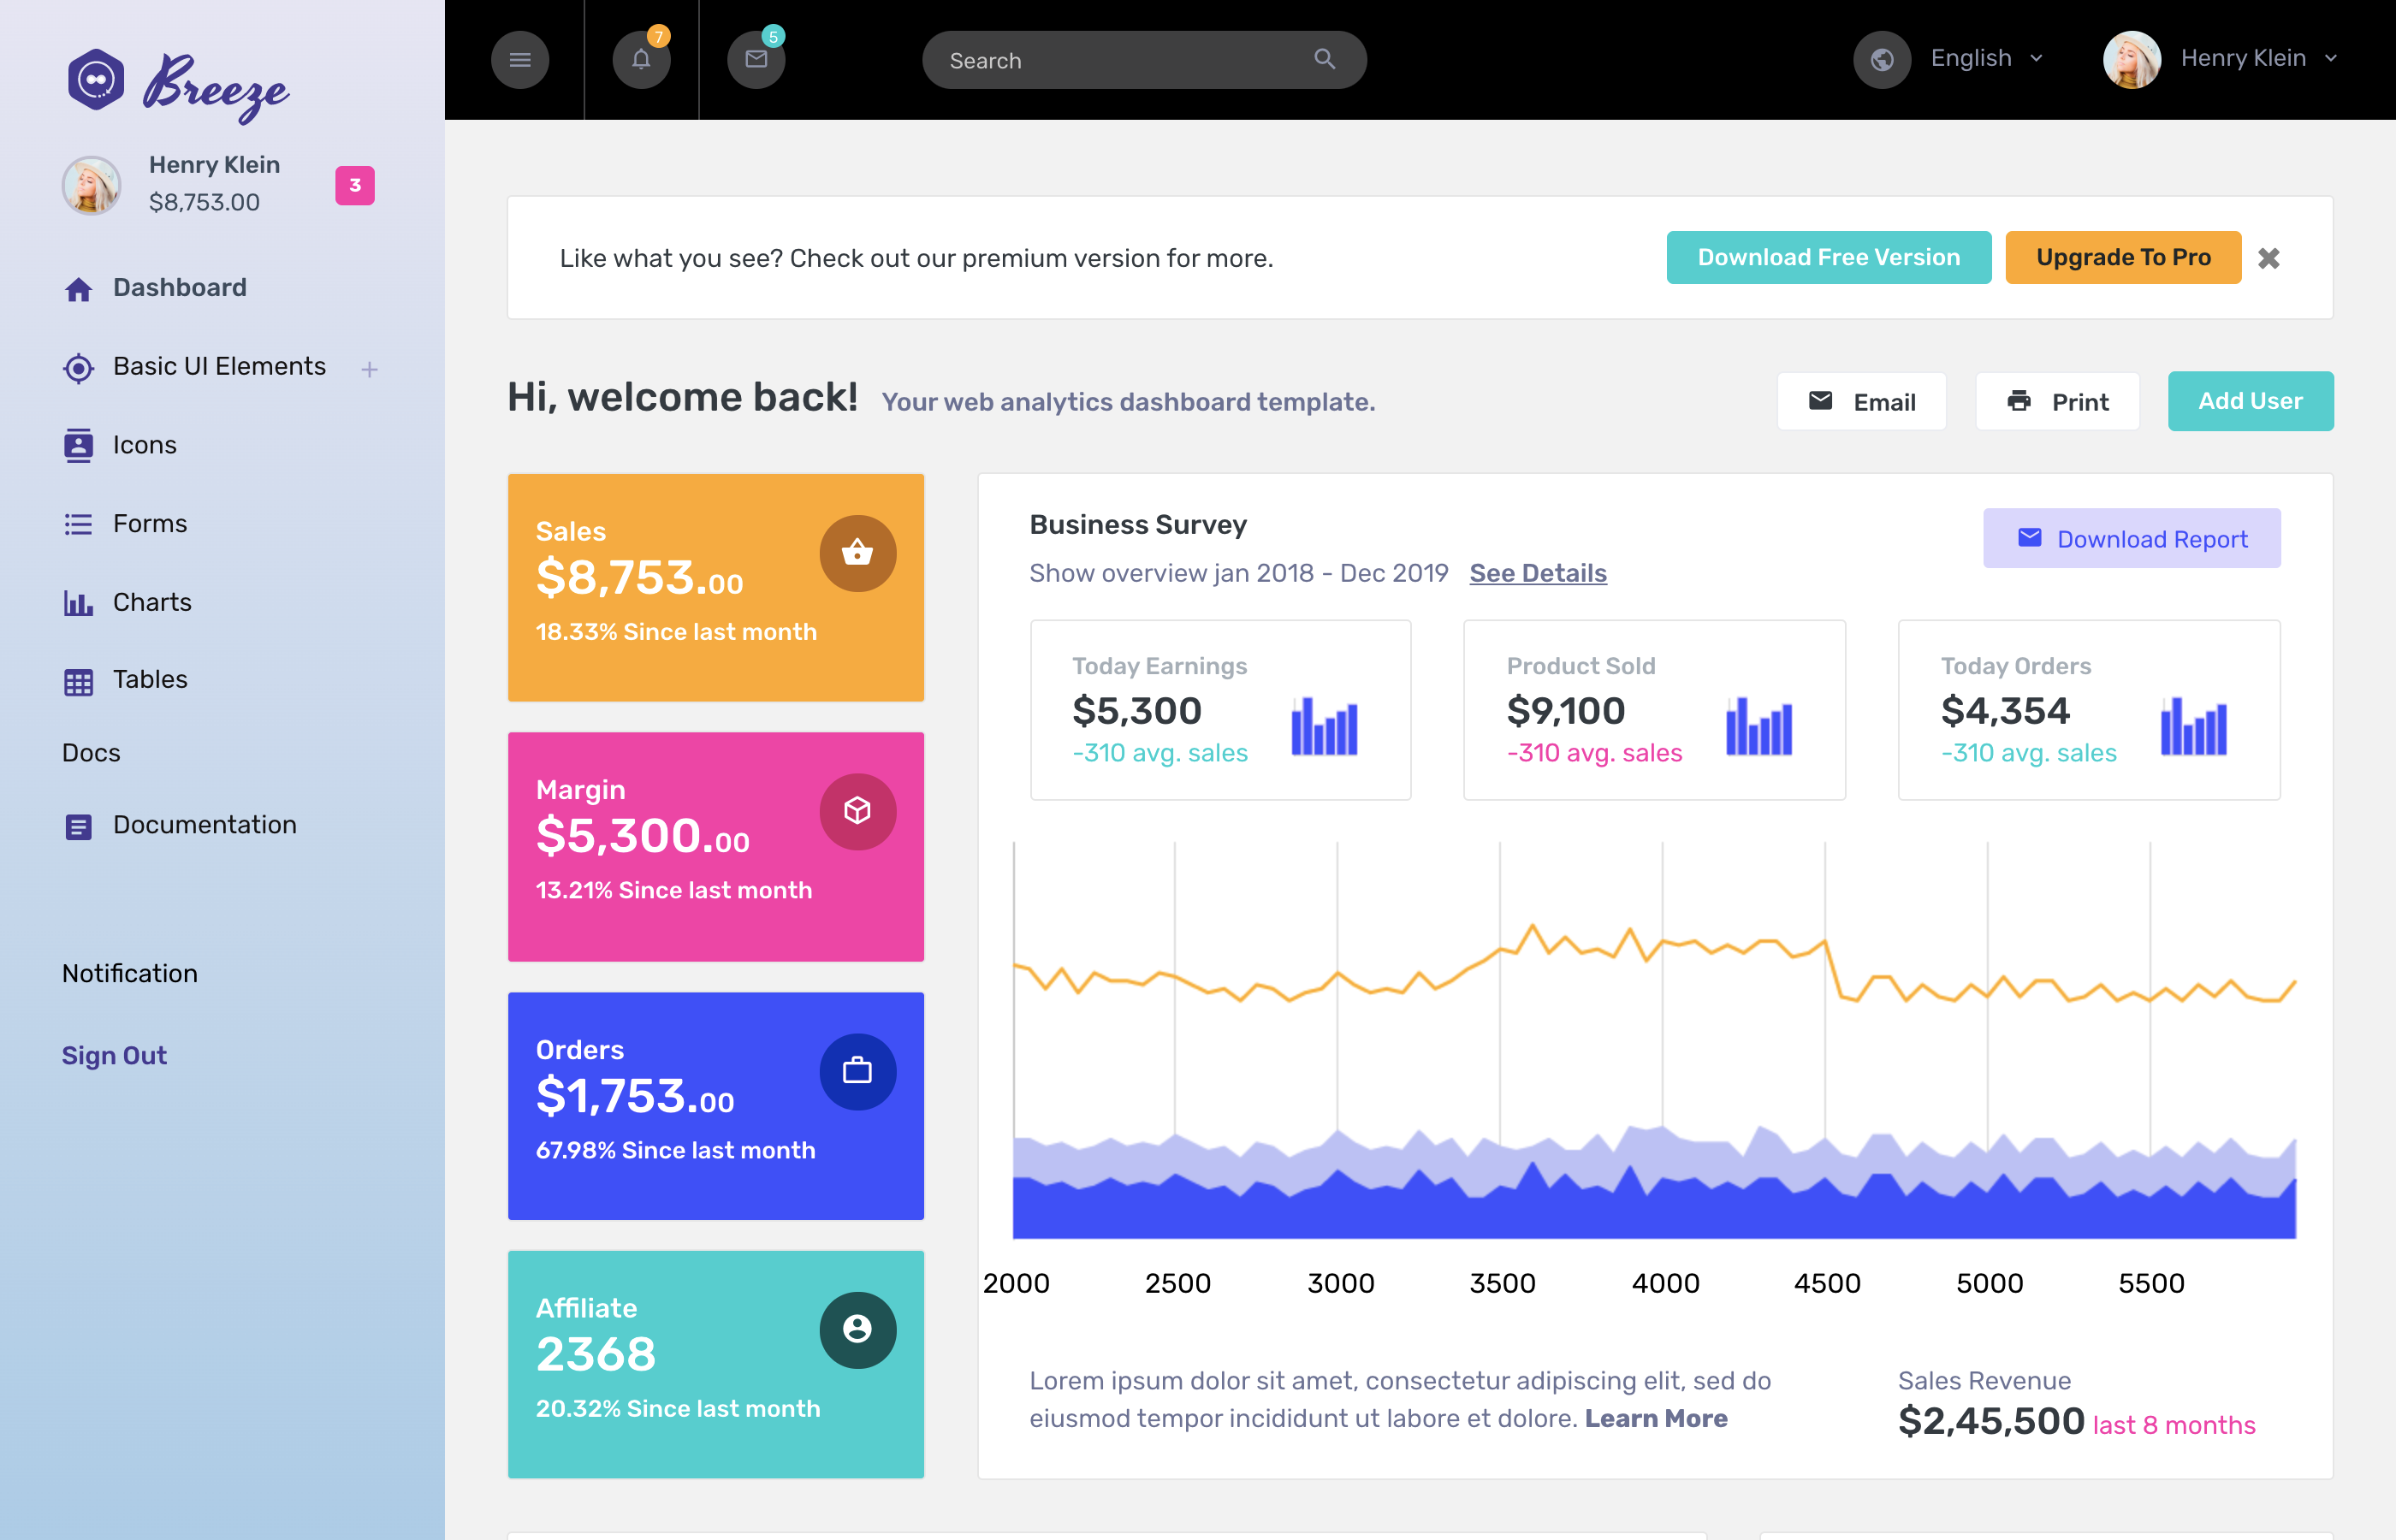Image resolution: width=2396 pixels, height=1540 pixels.
Task: Open the Download Report dropdown
Action: pos(2131,538)
